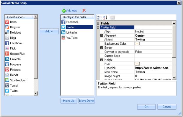The width and height of the screenshot is (183, 117).
Task: Collapse the Fields category
Action: pyautogui.click(x=98, y=23)
